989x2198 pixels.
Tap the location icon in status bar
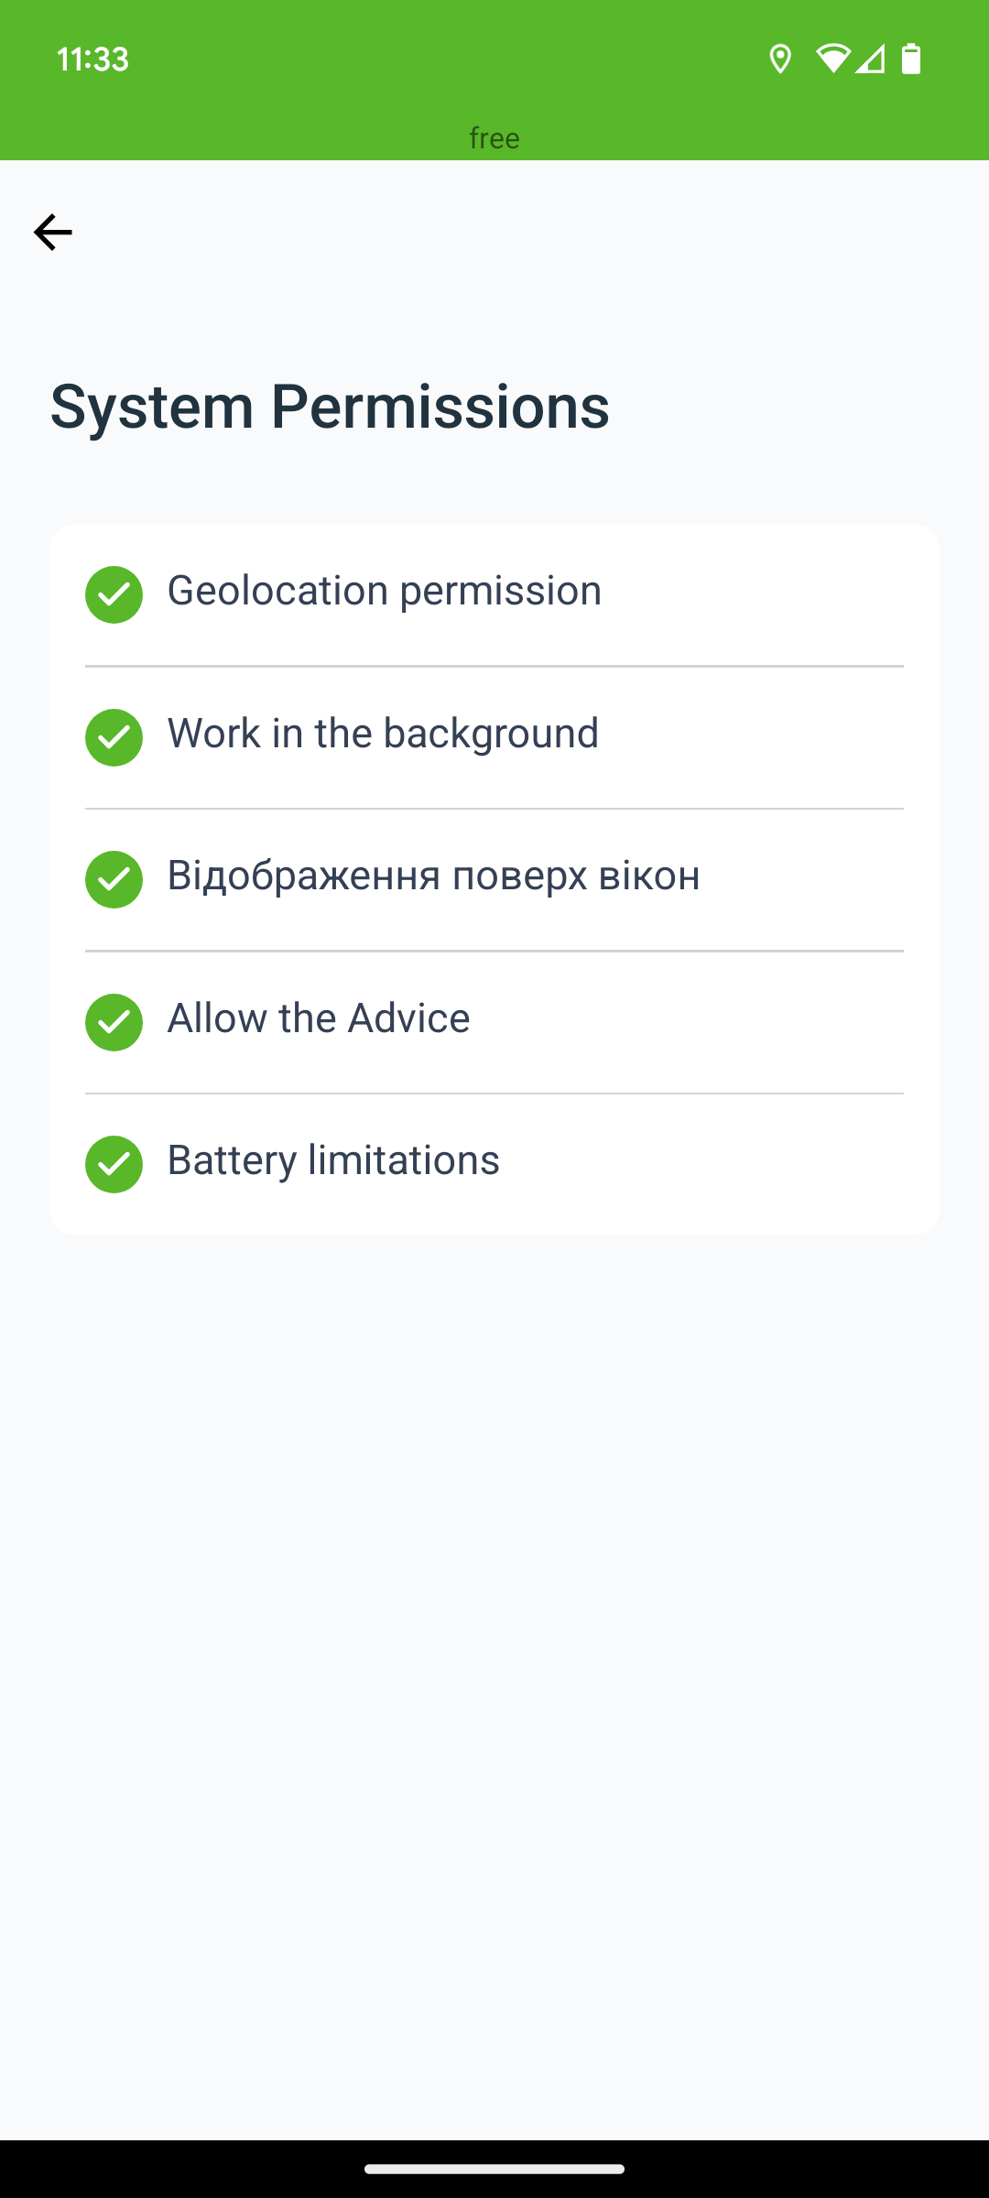pos(780,59)
